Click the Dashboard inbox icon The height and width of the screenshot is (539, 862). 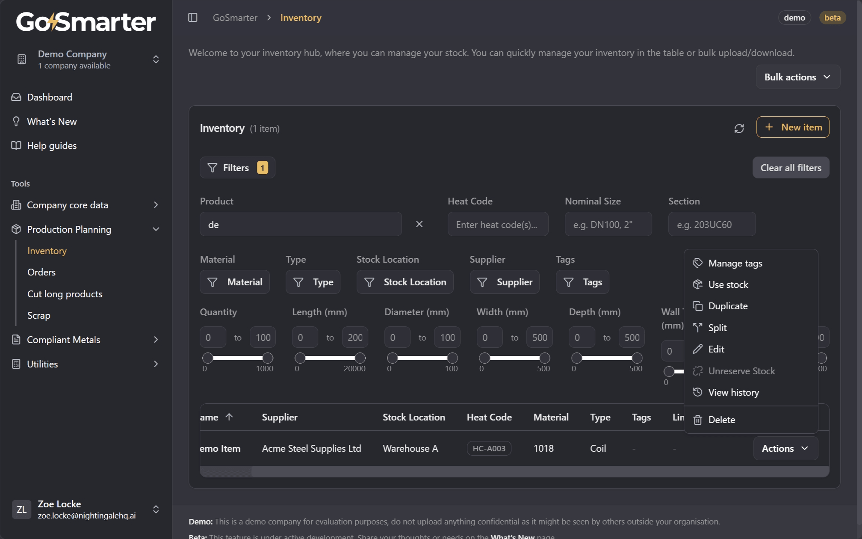point(16,97)
